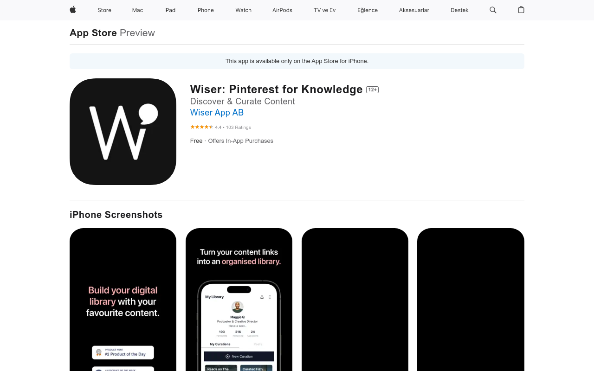Open Aksesuarlar navigation item
594x371 pixels.
click(414, 10)
